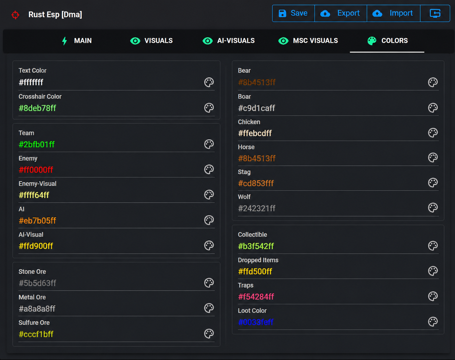Viewport: 455px width, 360px height.
Task: Open the palette picker for AI-Visual
Action: point(209,246)
